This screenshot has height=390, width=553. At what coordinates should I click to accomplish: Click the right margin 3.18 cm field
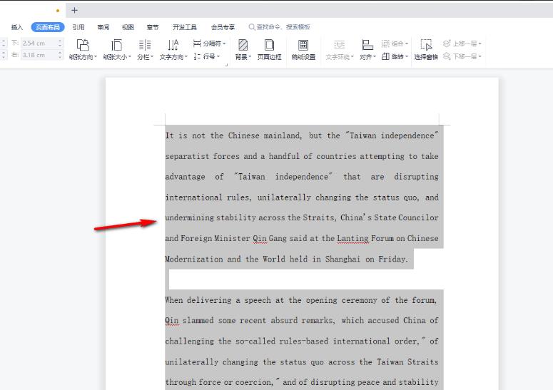click(x=39, y=55)
